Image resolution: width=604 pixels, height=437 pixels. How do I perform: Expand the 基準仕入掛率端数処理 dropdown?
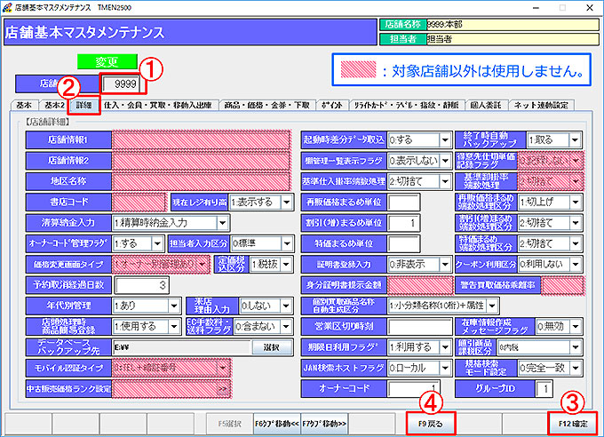point(445,181)
